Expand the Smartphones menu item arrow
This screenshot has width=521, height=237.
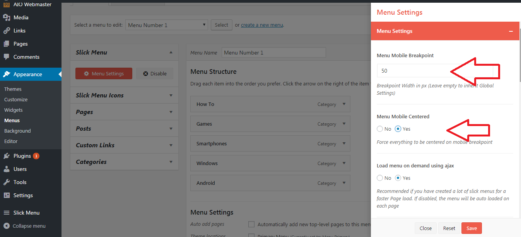click(344, 143)
